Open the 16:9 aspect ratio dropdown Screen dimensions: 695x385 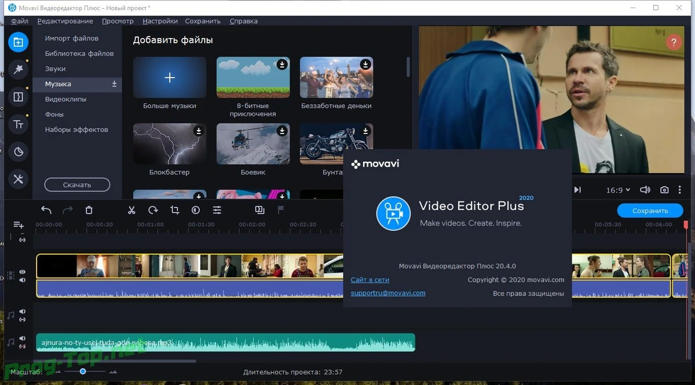(617, 190)
